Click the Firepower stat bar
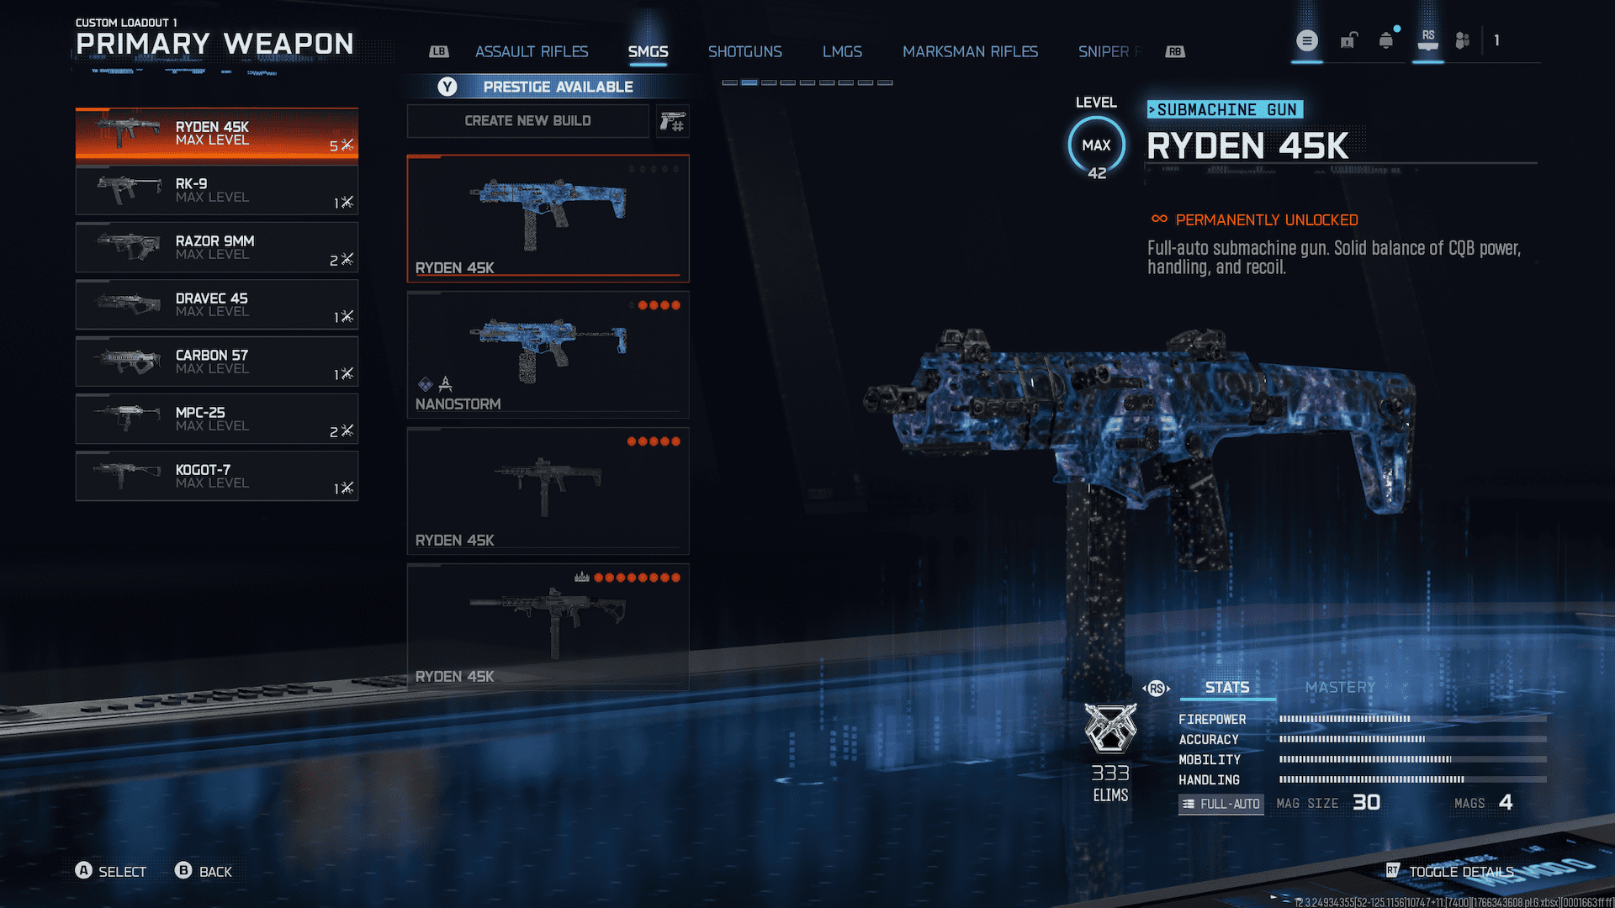 (x=1411, y=720)
